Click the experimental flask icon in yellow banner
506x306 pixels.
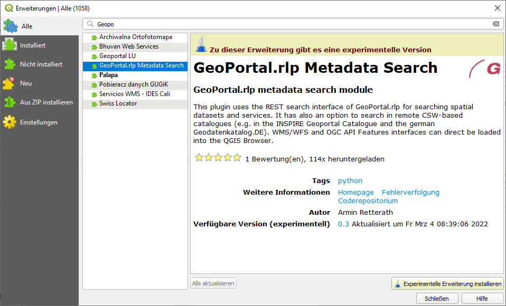click(x=201, y=44)
